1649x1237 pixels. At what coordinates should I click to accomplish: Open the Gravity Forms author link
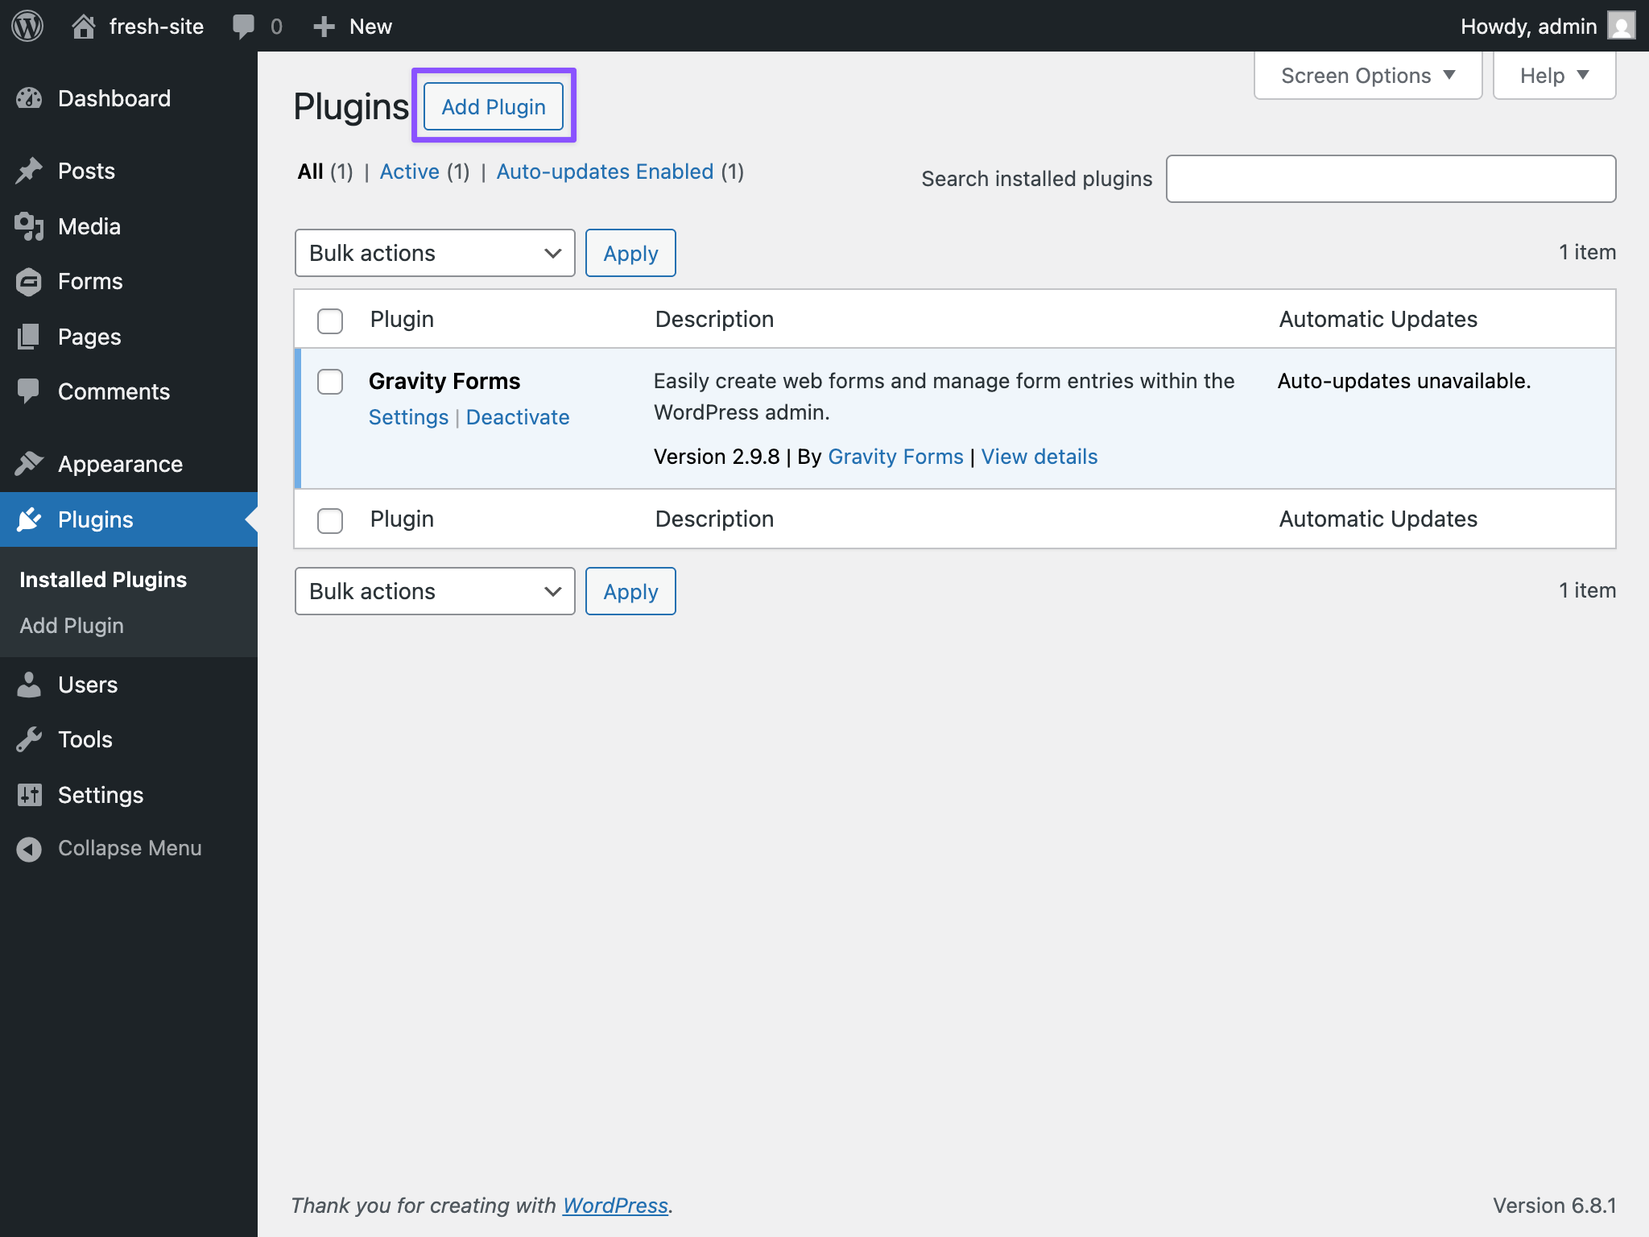(x=895, y=457)
